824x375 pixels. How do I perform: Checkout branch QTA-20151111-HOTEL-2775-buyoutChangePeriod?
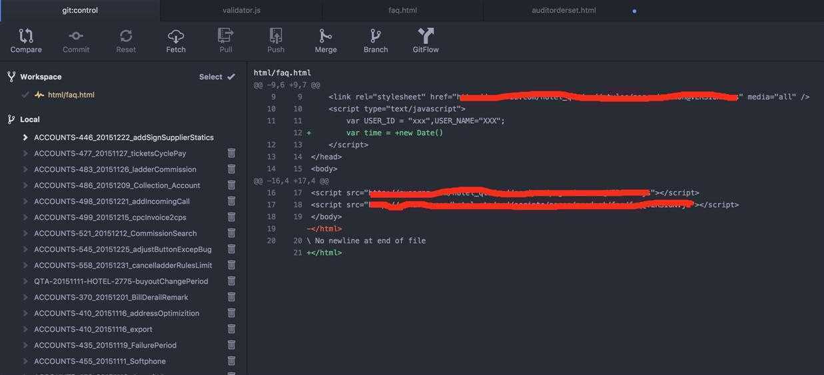coord(121,281)
